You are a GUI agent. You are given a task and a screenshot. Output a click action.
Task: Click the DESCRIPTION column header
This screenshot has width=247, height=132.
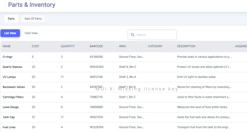(x=186, y=46)
